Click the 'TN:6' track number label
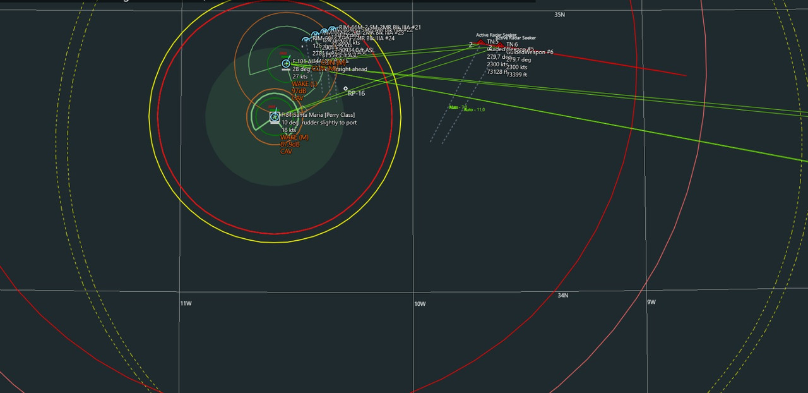The height and width of the screenshot is (393, 808). pos(512,44)
